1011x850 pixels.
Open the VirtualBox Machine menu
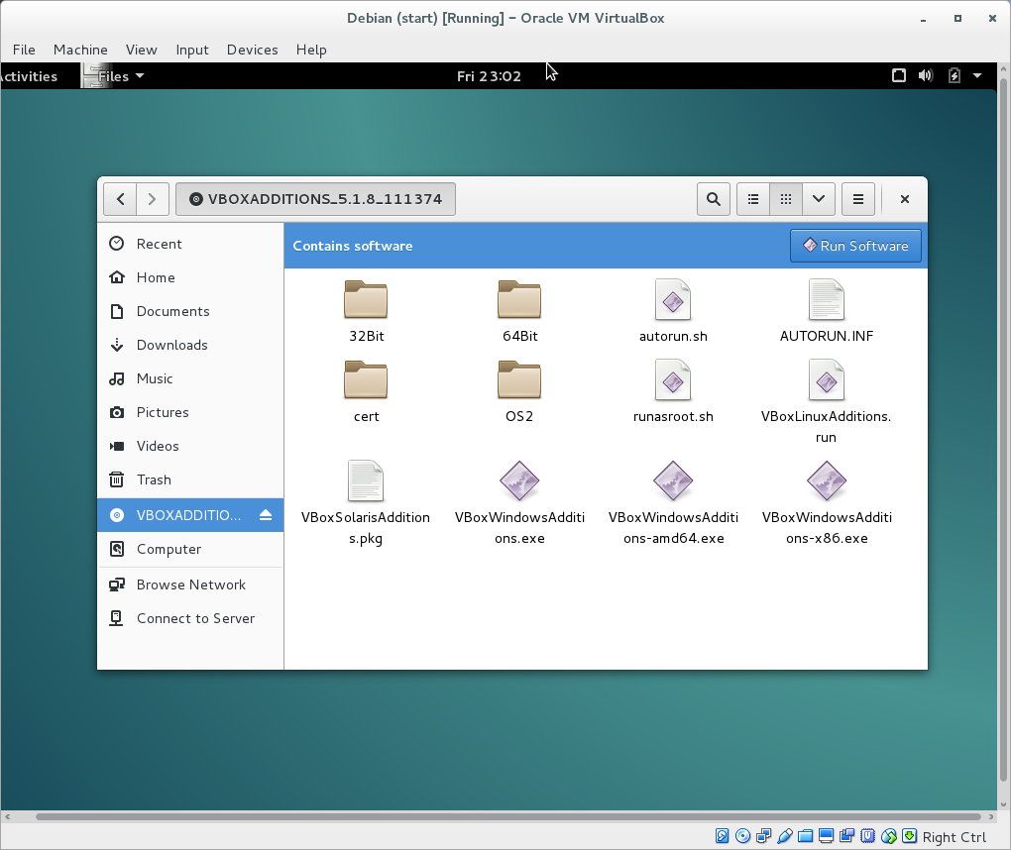pos(80,50)
